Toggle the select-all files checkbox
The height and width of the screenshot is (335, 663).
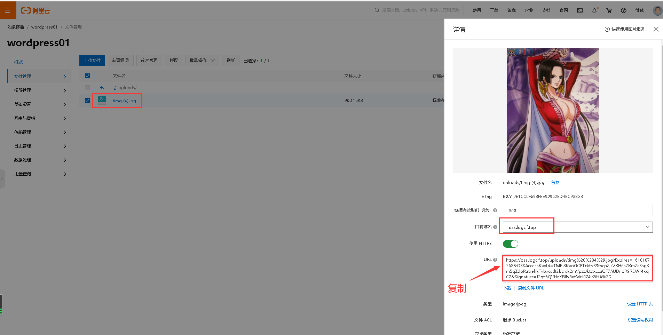click(87, 76)
